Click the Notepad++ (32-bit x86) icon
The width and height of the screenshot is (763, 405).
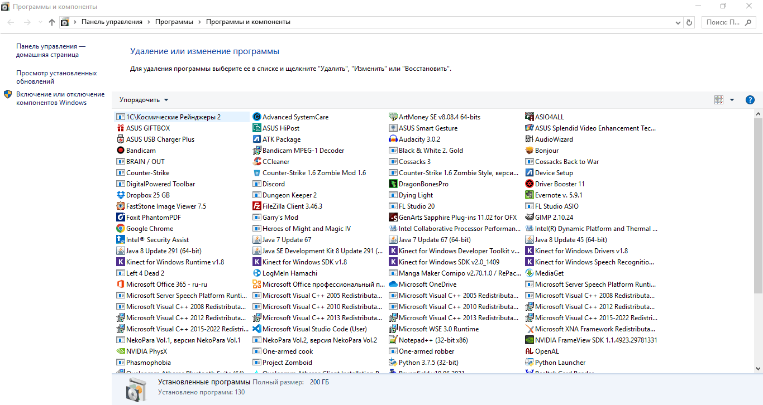click(393, 340)
